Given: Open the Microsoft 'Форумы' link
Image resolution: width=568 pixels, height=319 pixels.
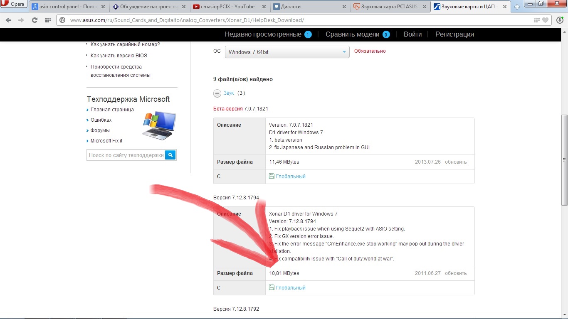Looking at the screenshot, I should (100, 130).
